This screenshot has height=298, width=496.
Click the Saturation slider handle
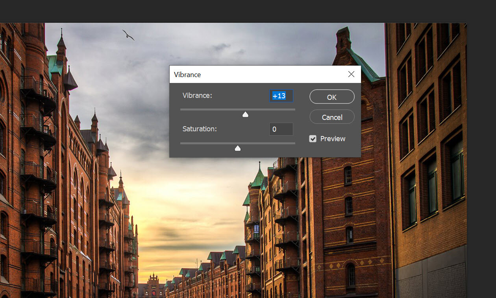click(x=237, y=148)
